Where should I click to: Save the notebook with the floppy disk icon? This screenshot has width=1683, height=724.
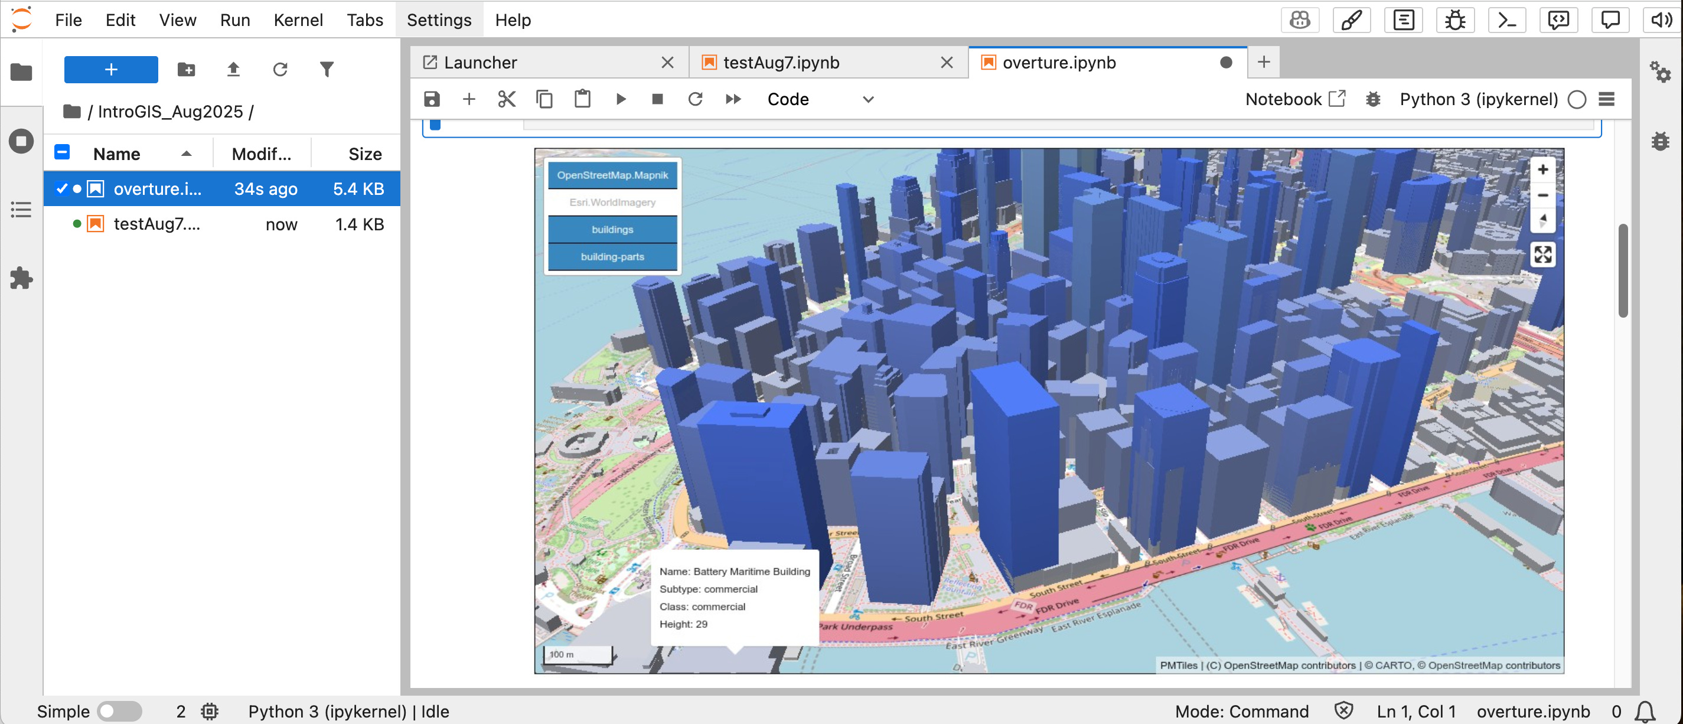pyautogui.click(x=432, y=99)
